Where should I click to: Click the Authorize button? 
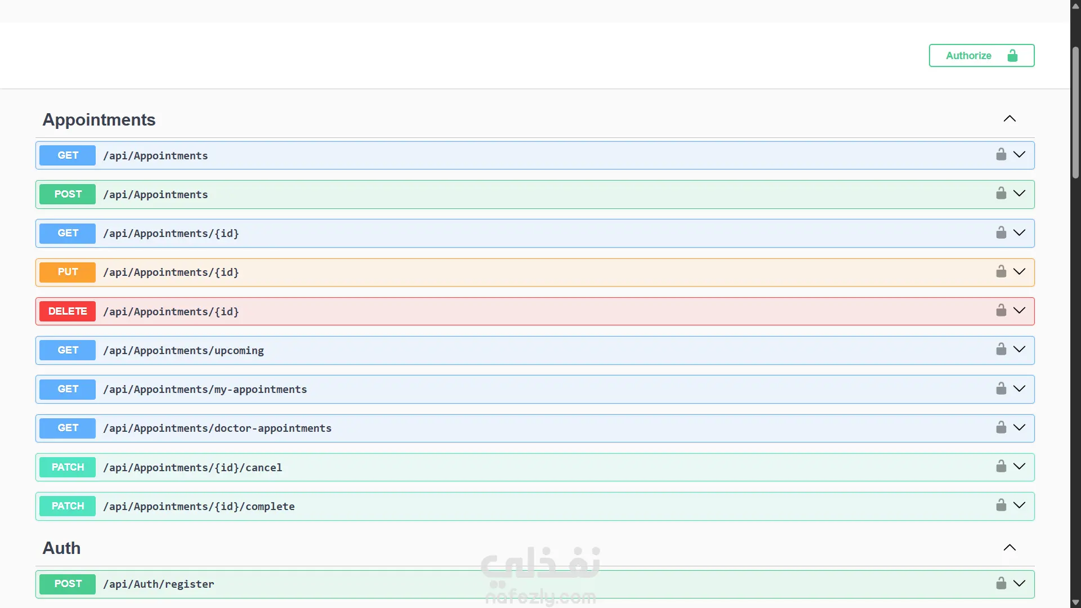click(981, 56)
